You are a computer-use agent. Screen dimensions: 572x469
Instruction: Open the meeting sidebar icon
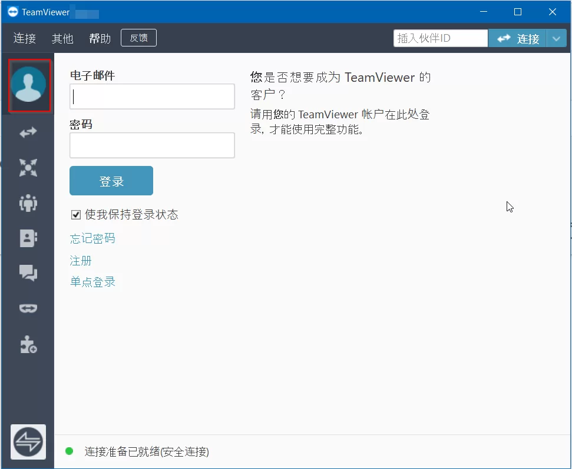click(27, 168)
